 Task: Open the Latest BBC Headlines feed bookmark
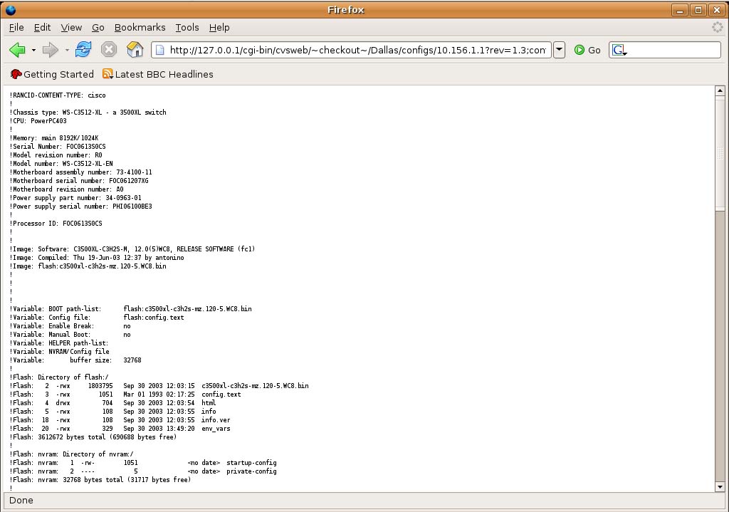157,74
